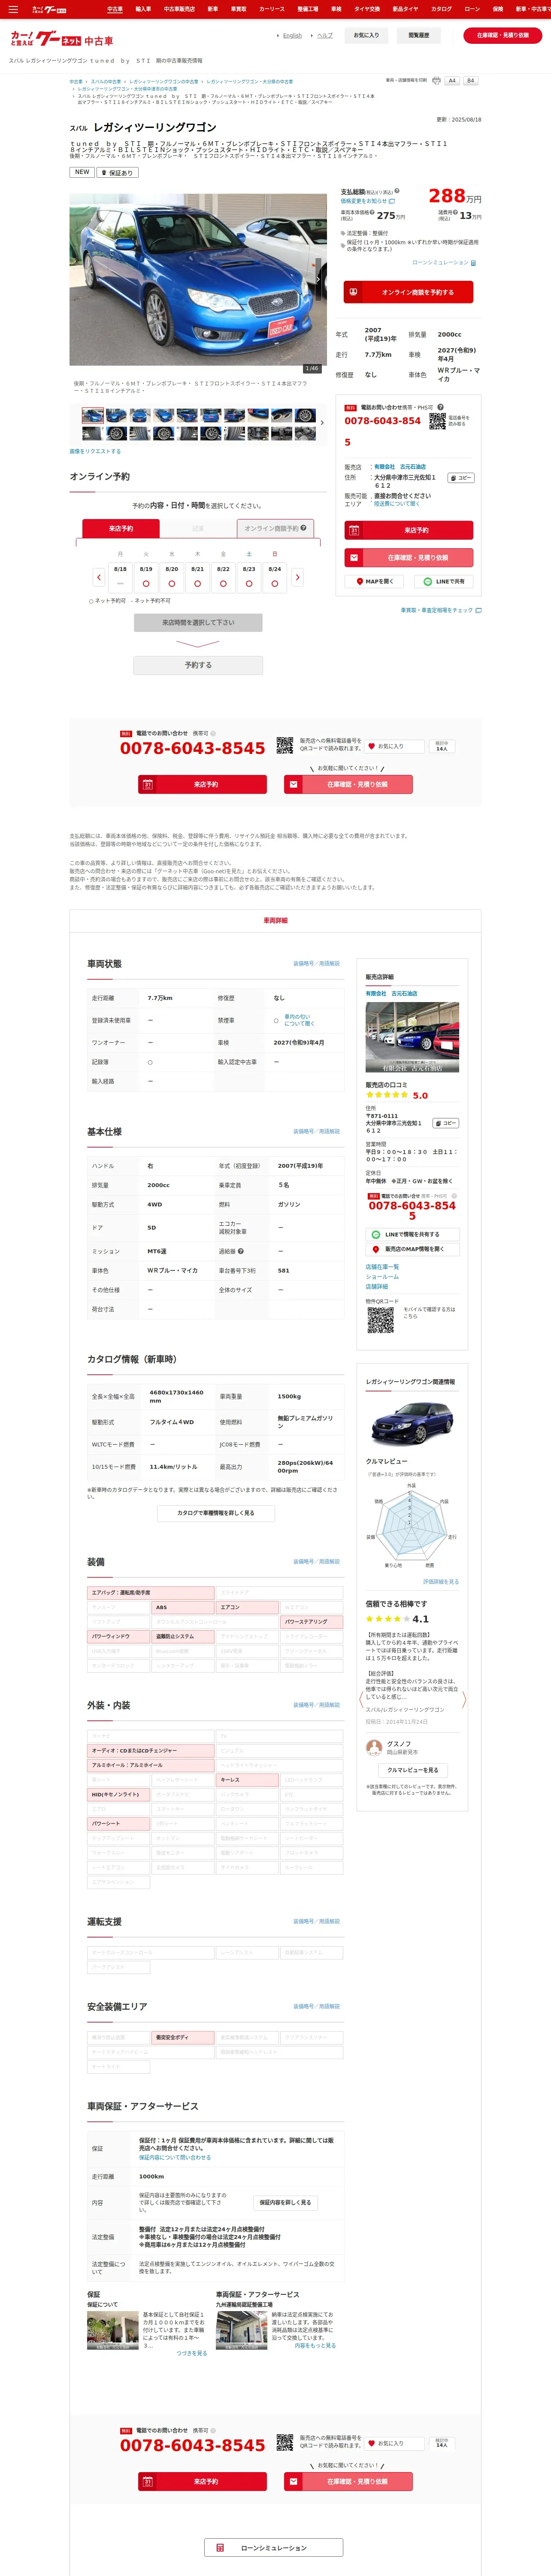Select 8/23 reservation date
This screenshot has width=551, height=2576.
pyautogui.click(x=249, y=577)
